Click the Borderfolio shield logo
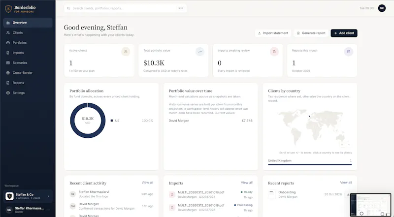 (8, 9)
